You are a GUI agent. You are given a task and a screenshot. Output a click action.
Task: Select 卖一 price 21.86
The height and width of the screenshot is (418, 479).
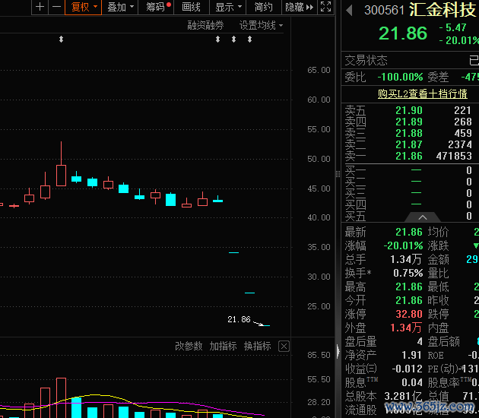point(409,156)
